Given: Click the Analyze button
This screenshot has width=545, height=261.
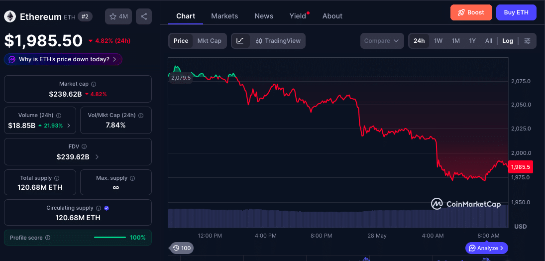Looking at the screenshot, I should 487,248.
